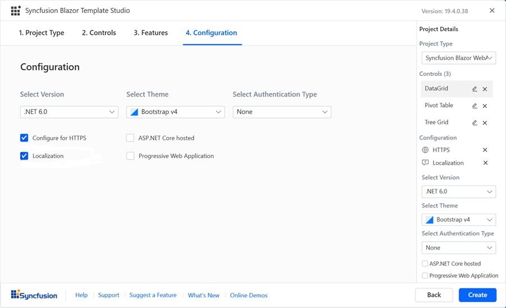This screenshot has width=506, height=308.
Task: Switch to the 2. Controls tab
Action: tap(99, 33)
